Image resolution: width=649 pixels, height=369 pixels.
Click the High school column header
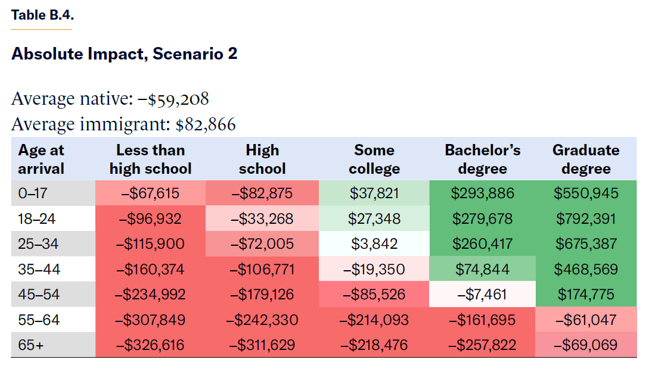tap(262, 159)
